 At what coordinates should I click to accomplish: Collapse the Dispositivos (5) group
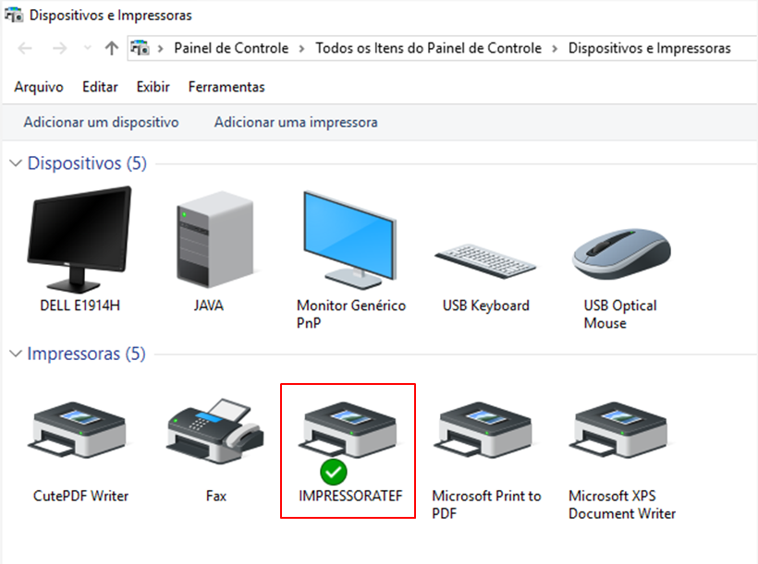click(x=16, y=163)
